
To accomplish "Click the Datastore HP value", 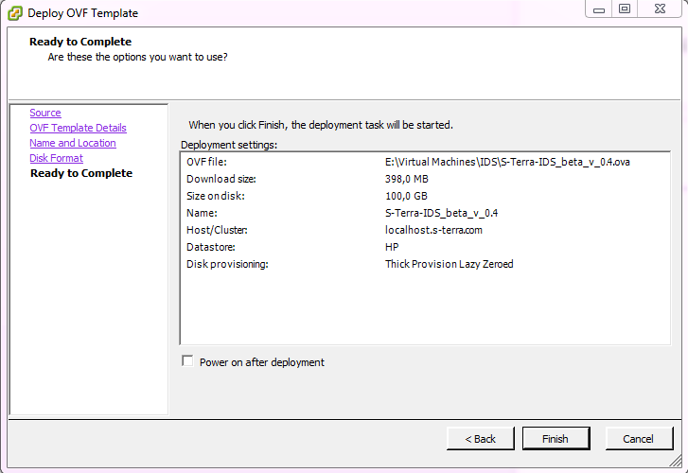I will (x=392, y=247).
